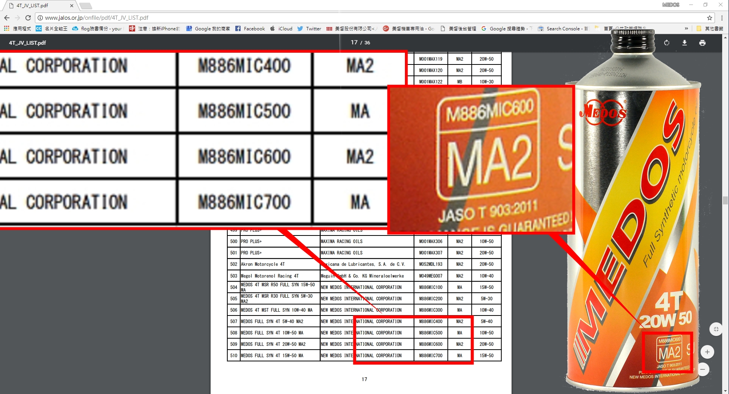Image resolution: width=729 pixels, height=394 pixels.
Task: Click the Megol Motorenol Racing 4T product name
Action: (270, 276)
